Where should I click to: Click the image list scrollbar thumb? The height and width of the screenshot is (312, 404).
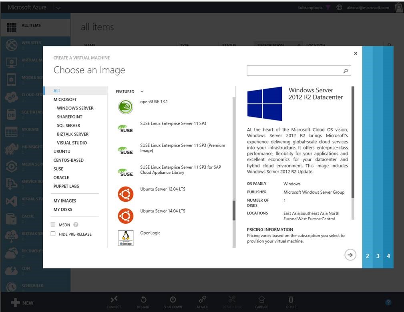click(x=234, y=210)
